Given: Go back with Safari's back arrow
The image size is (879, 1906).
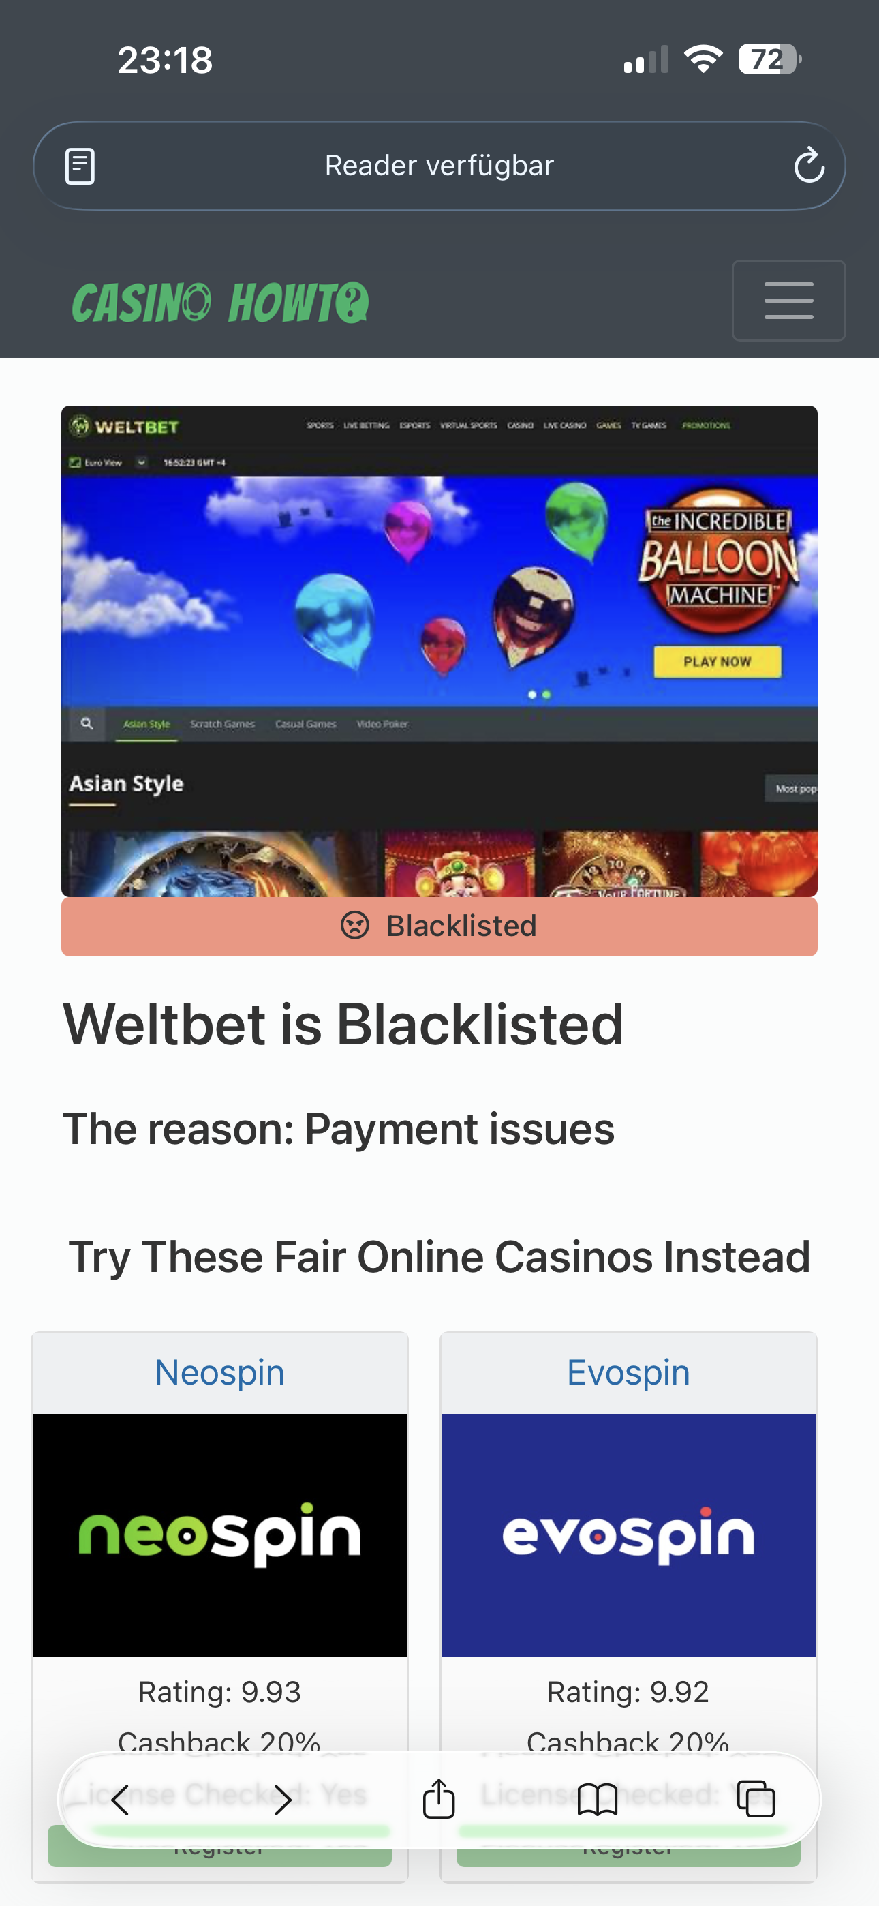Looking at the screenshot, I should coord(120,1800).
